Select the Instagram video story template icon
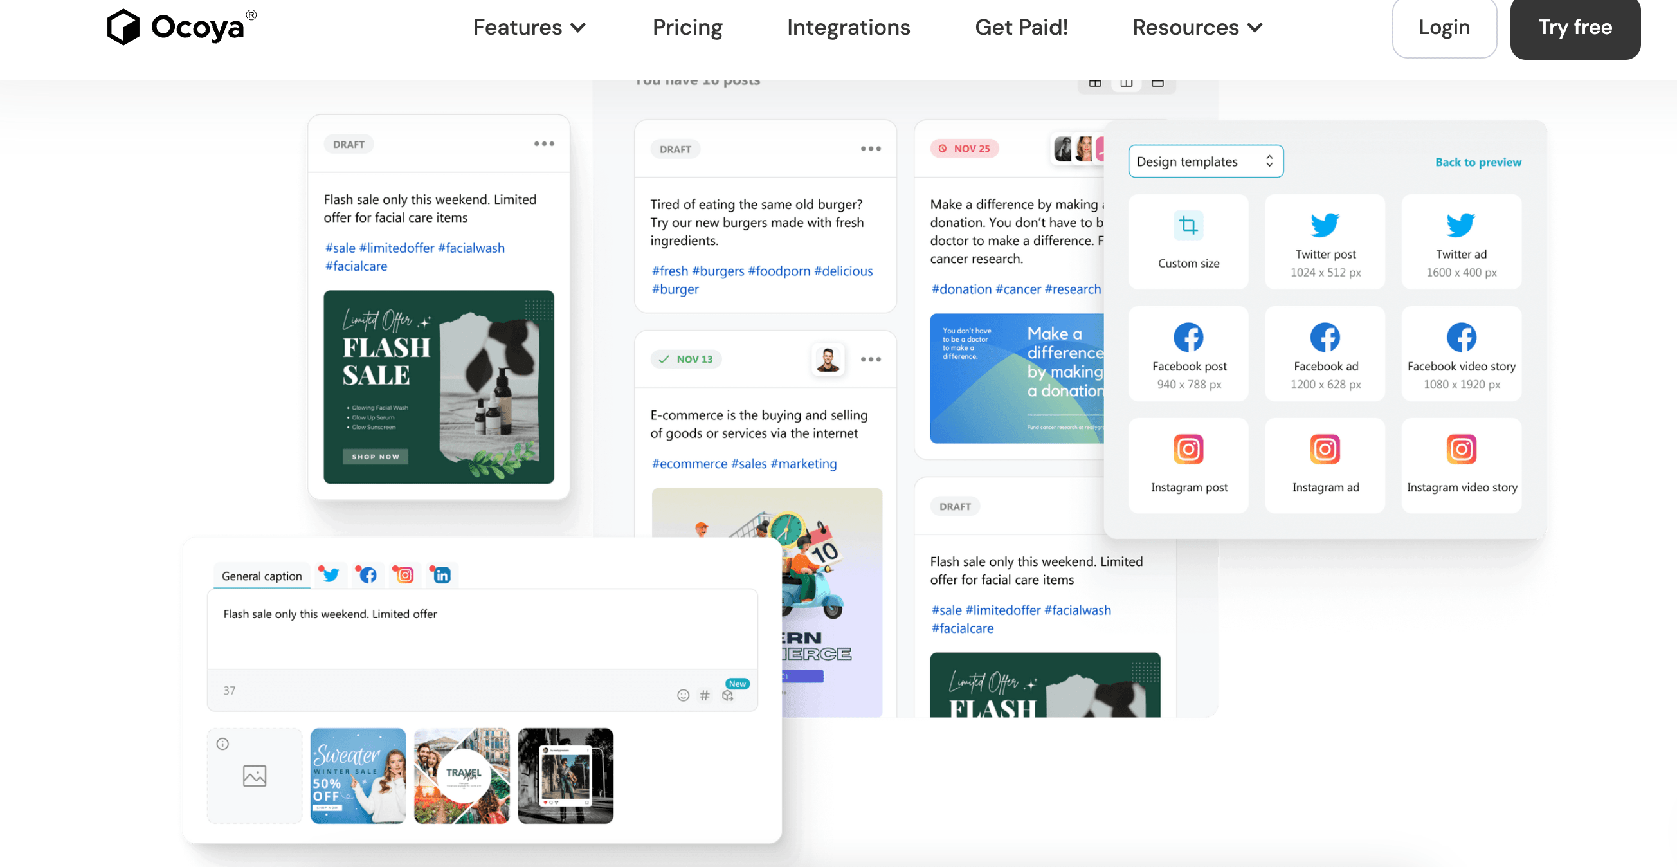The height and width of the screenshot is (867, 1677). (1462, 450)
